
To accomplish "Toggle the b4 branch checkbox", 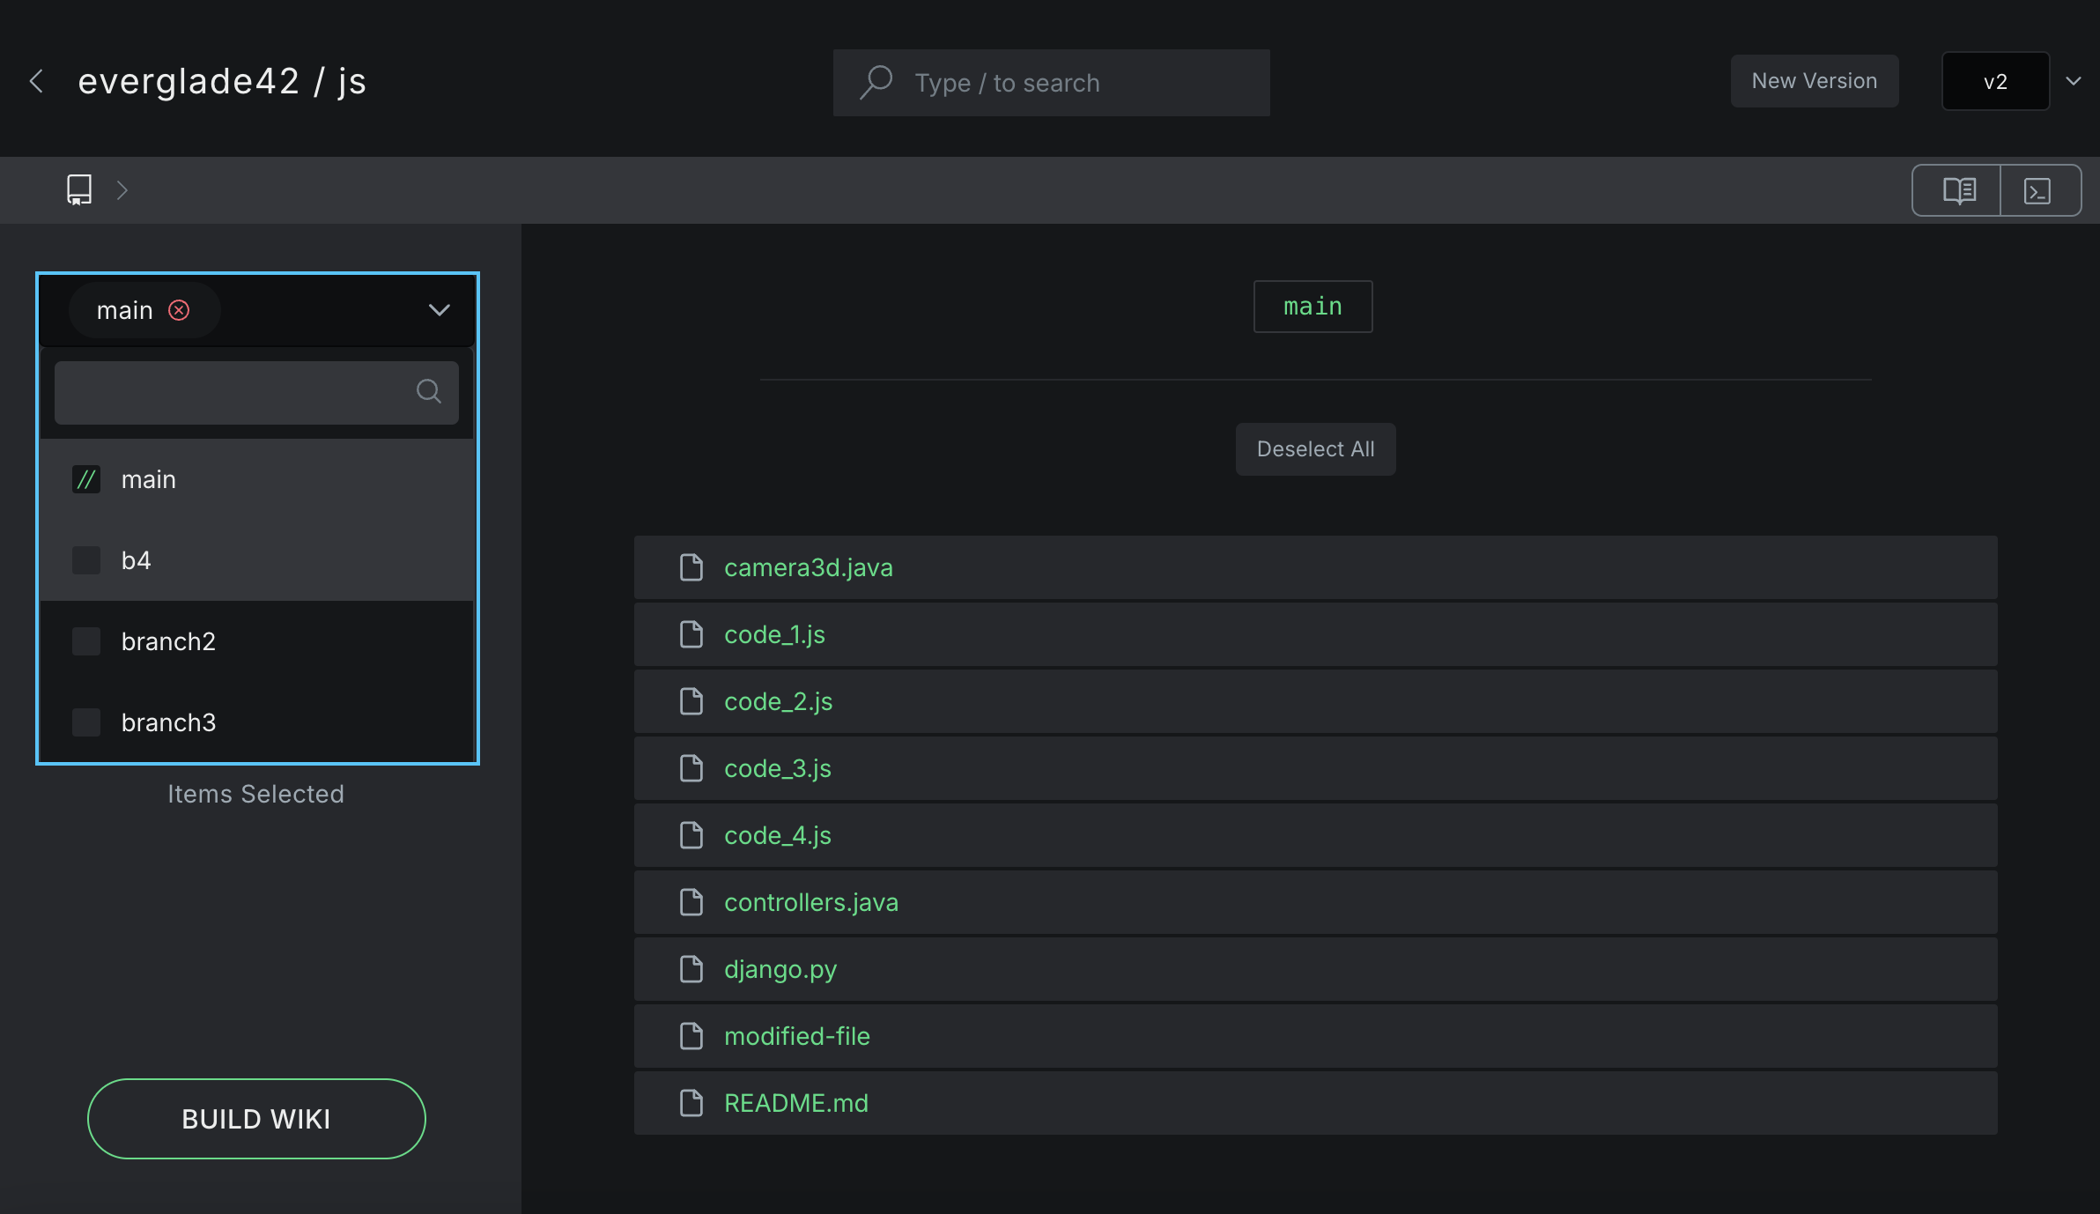I will pos(86,561).
